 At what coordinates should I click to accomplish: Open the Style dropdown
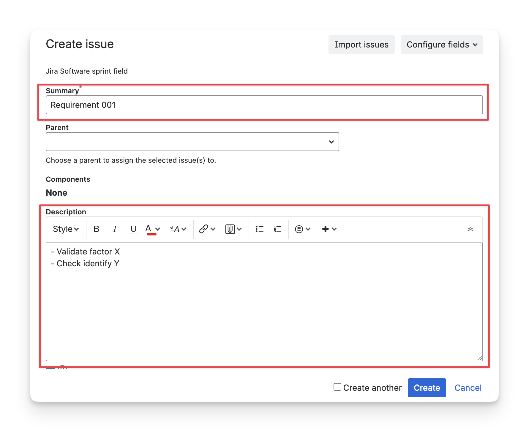[x=66, y=229]
